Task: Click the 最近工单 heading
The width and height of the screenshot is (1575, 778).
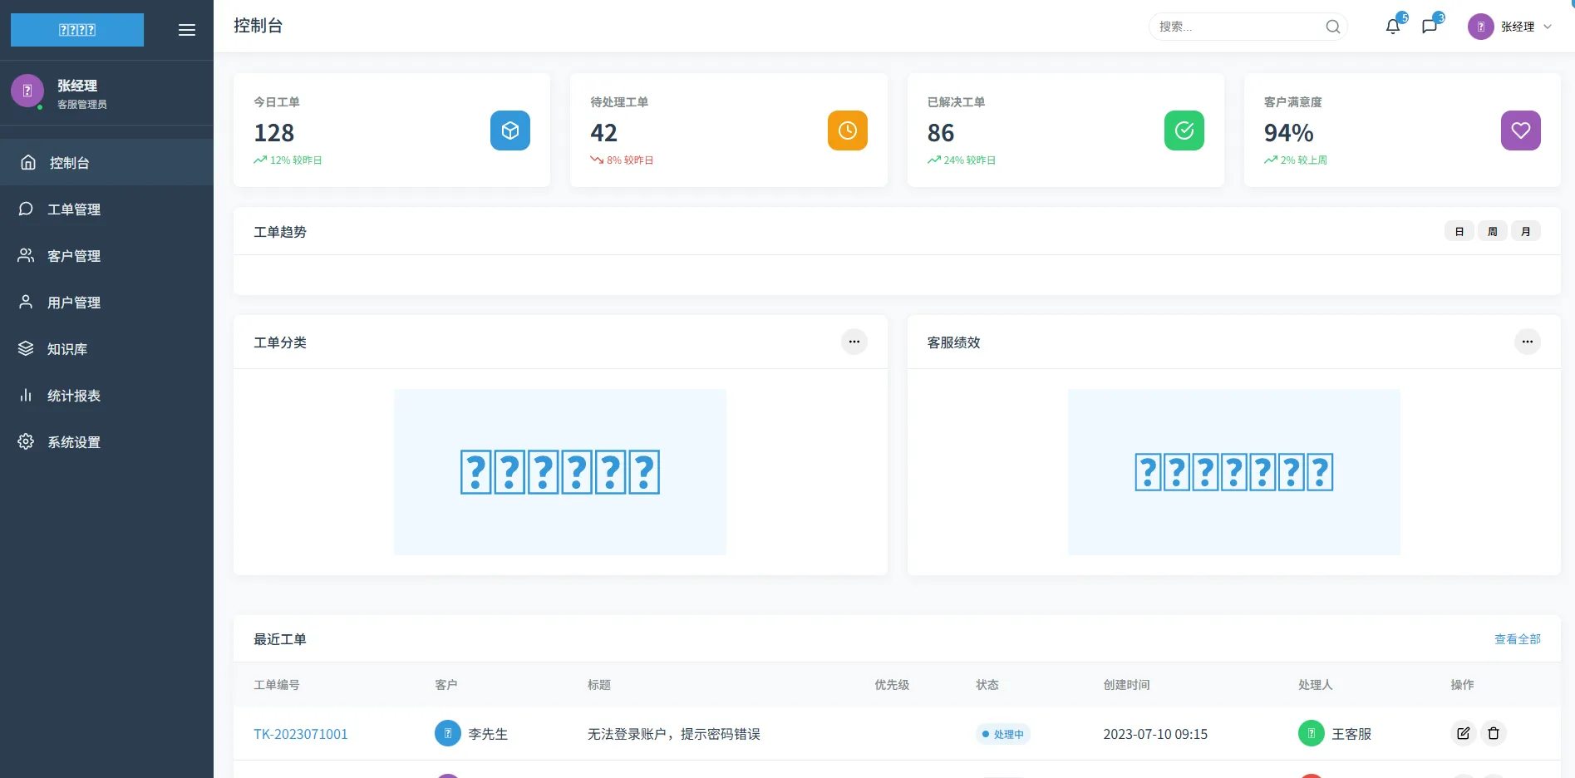Action: coord(280,639)
